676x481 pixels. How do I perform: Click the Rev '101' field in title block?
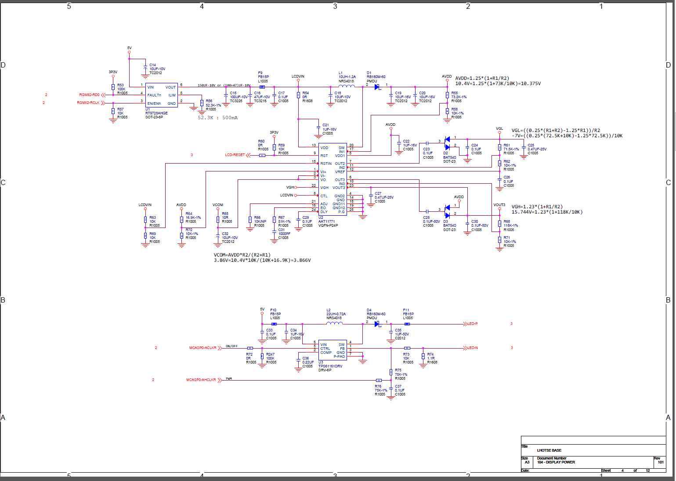[x=661, y=462]
